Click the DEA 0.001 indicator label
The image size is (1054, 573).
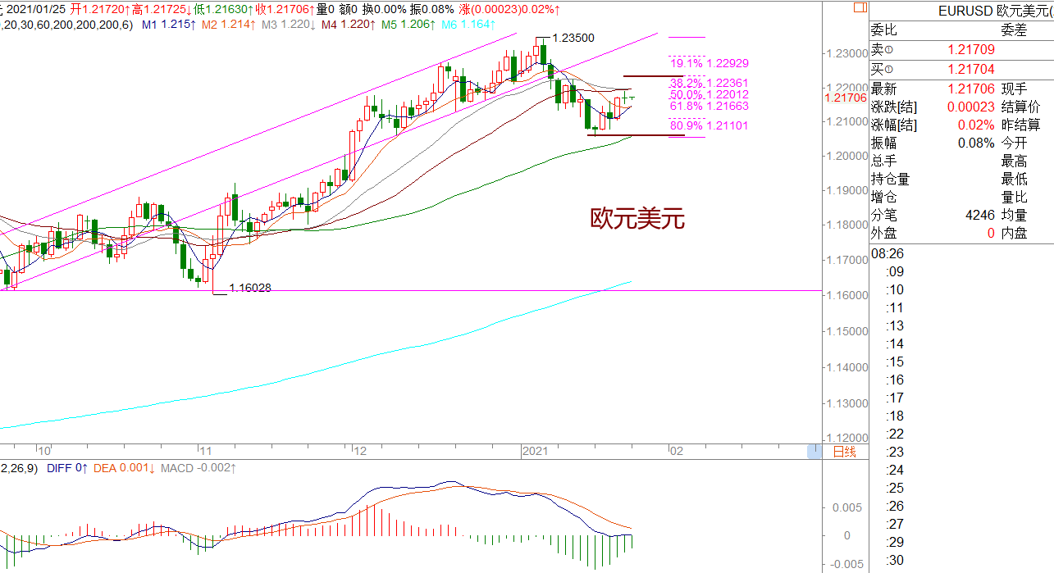tap(123, 468)
